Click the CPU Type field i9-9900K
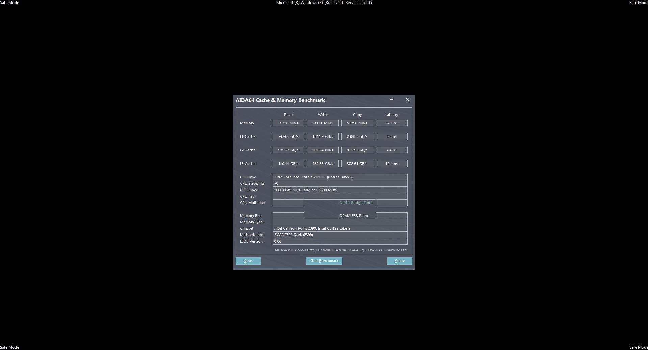Viewport: 648px width, 350px height. 340,177
